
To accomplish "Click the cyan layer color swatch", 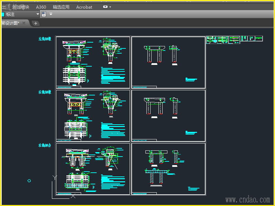I will (x=3, y=14).
